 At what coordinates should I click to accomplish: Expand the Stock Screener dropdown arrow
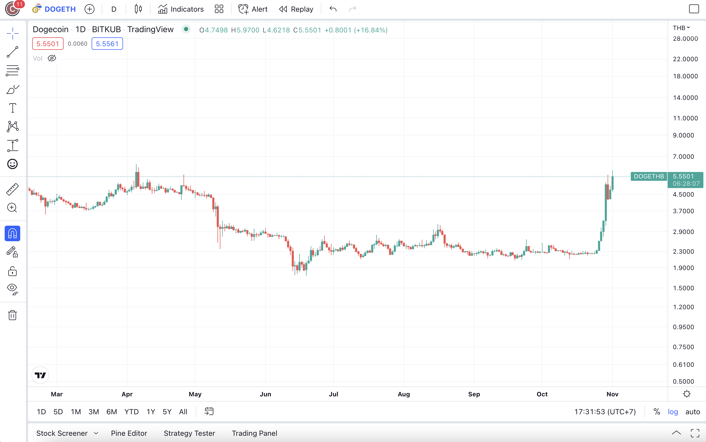coord(96,433)
